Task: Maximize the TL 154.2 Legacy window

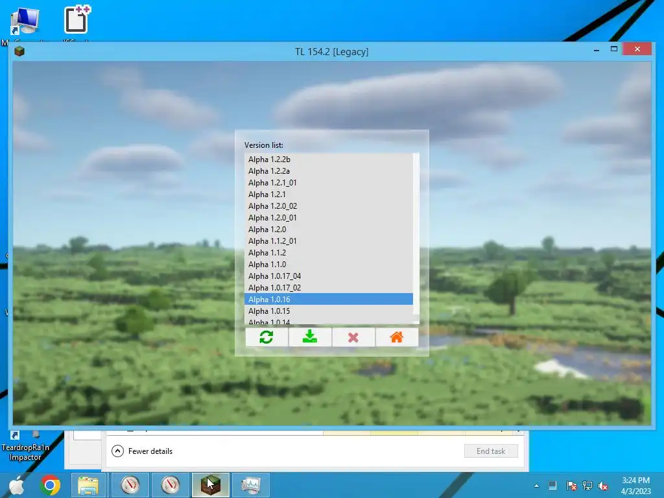Action: pyautogui.click(x=614, y=49)
